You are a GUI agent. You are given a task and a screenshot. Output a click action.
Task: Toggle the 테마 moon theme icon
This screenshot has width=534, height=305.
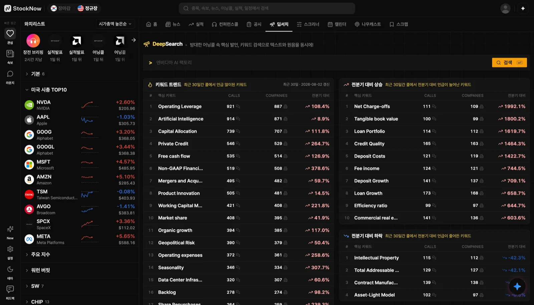click(x=10, y=269)
